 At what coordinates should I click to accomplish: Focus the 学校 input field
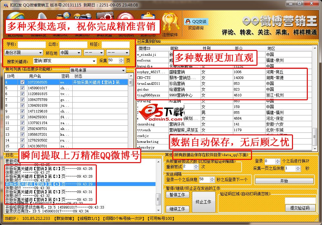tap(32, 44)
